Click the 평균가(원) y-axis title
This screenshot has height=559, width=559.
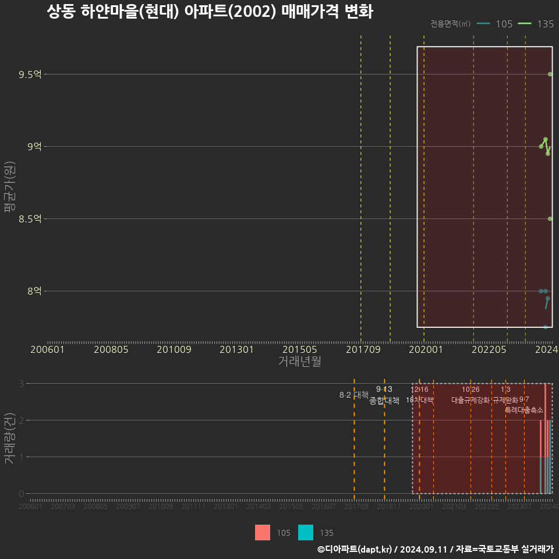(10, 187)
